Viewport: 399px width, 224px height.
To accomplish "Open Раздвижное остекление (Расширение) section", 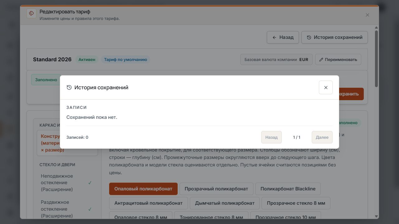I will click(x=67, y=209).
